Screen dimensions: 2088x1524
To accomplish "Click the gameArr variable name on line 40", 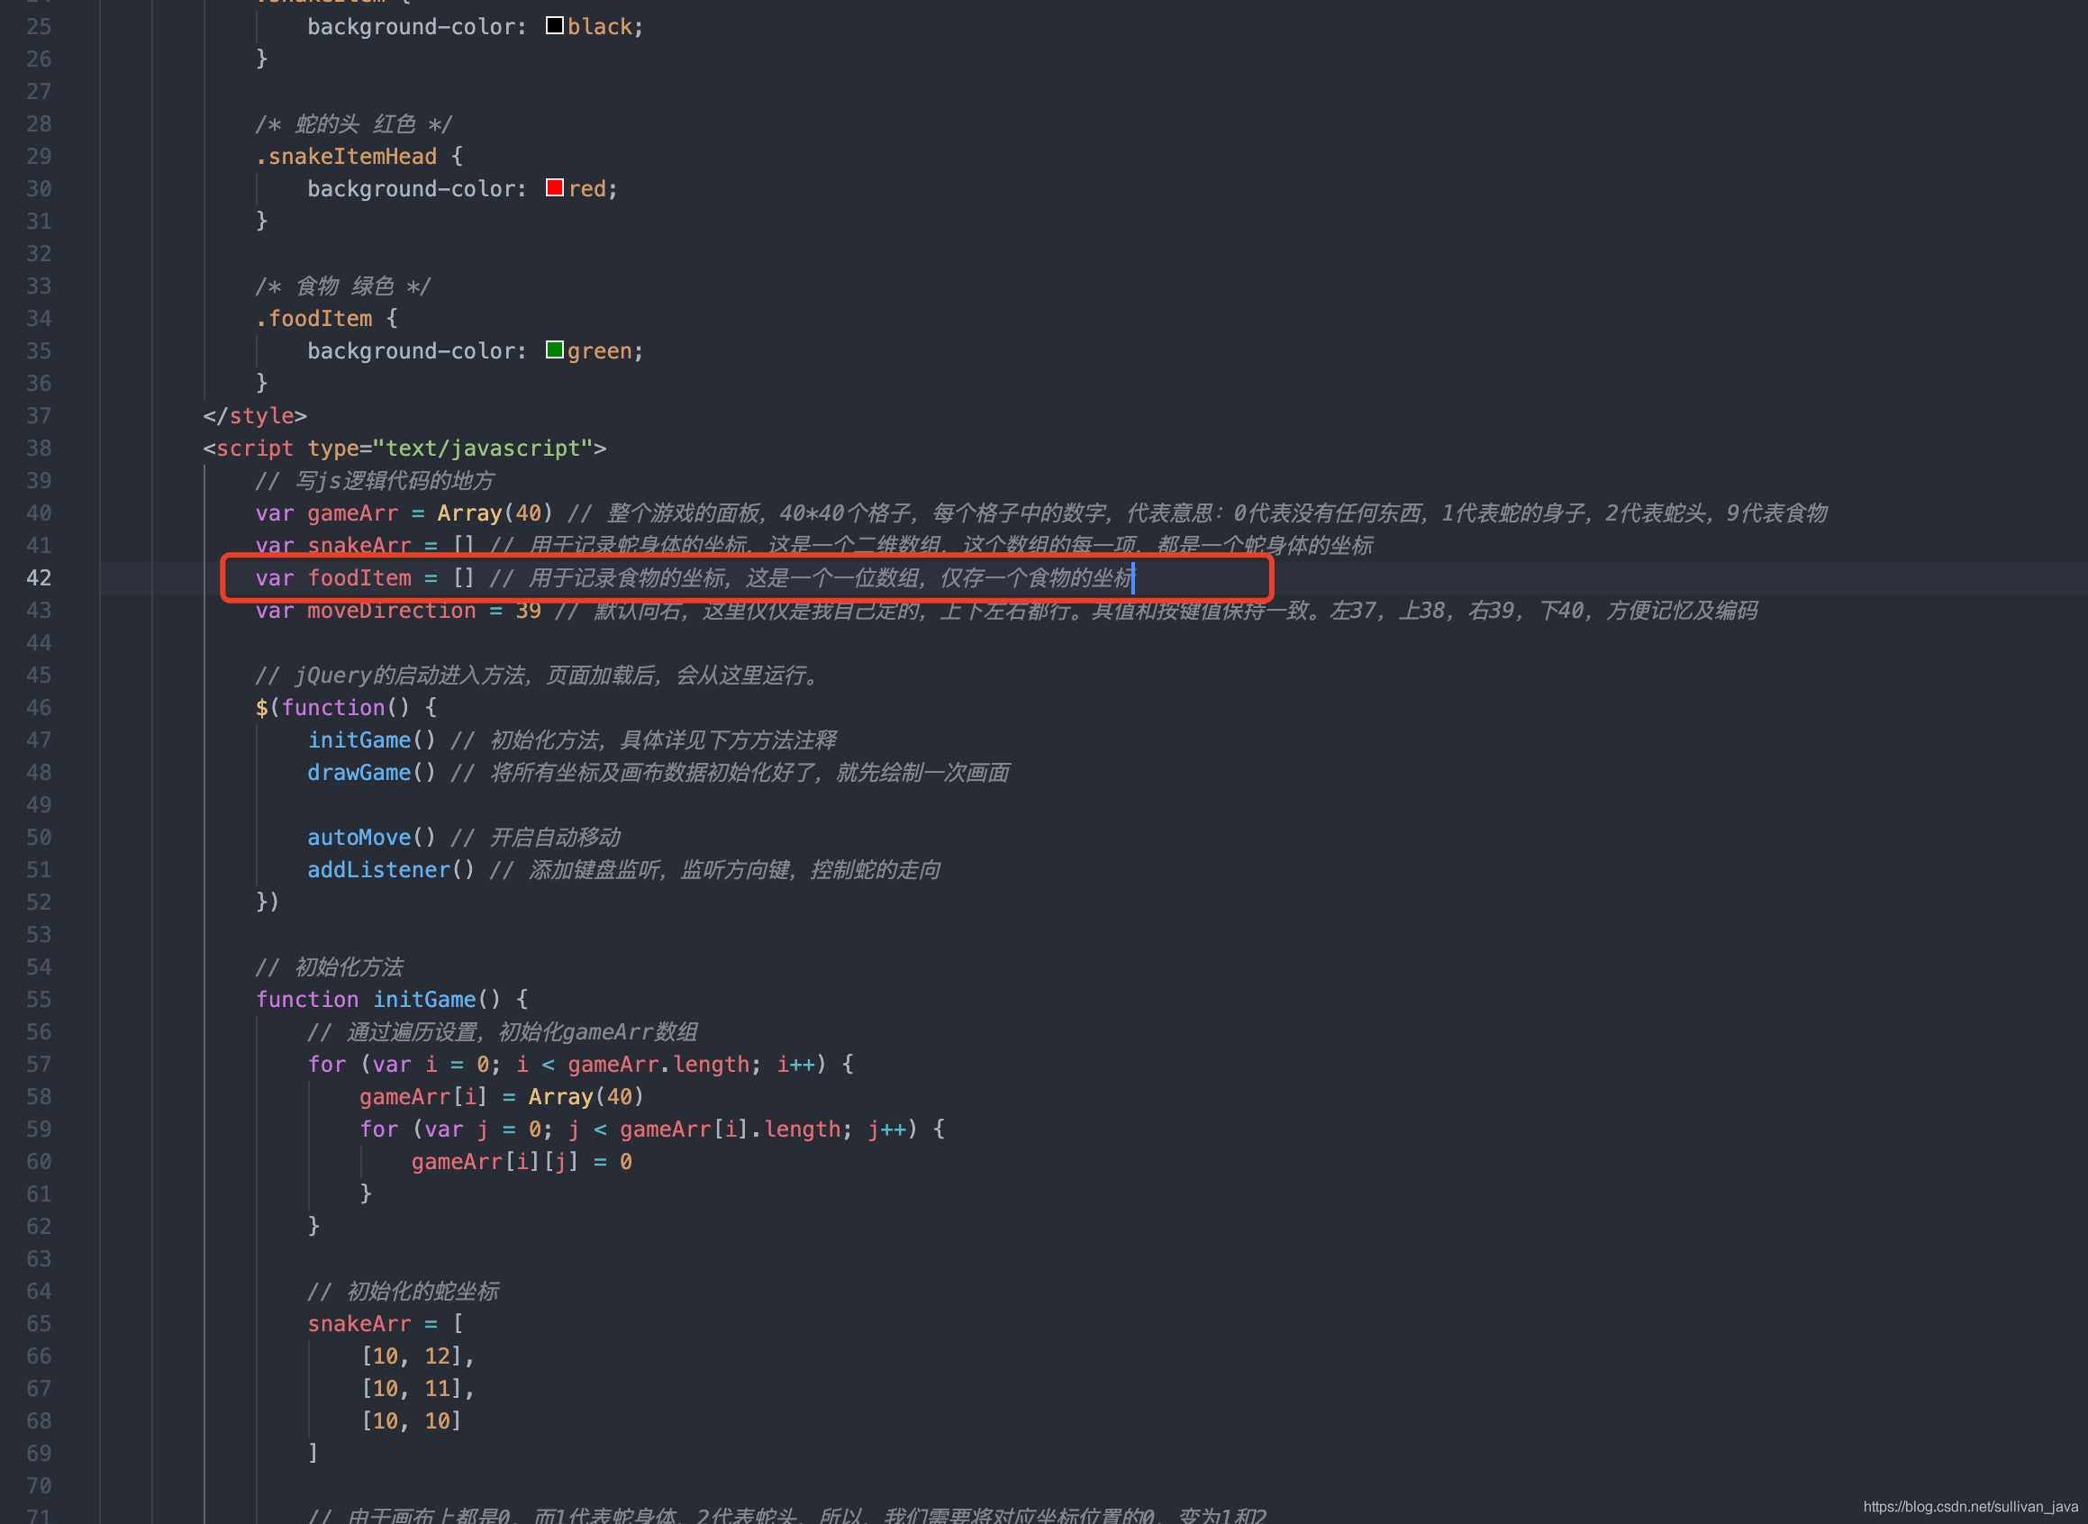I will [x=352, y=513].
